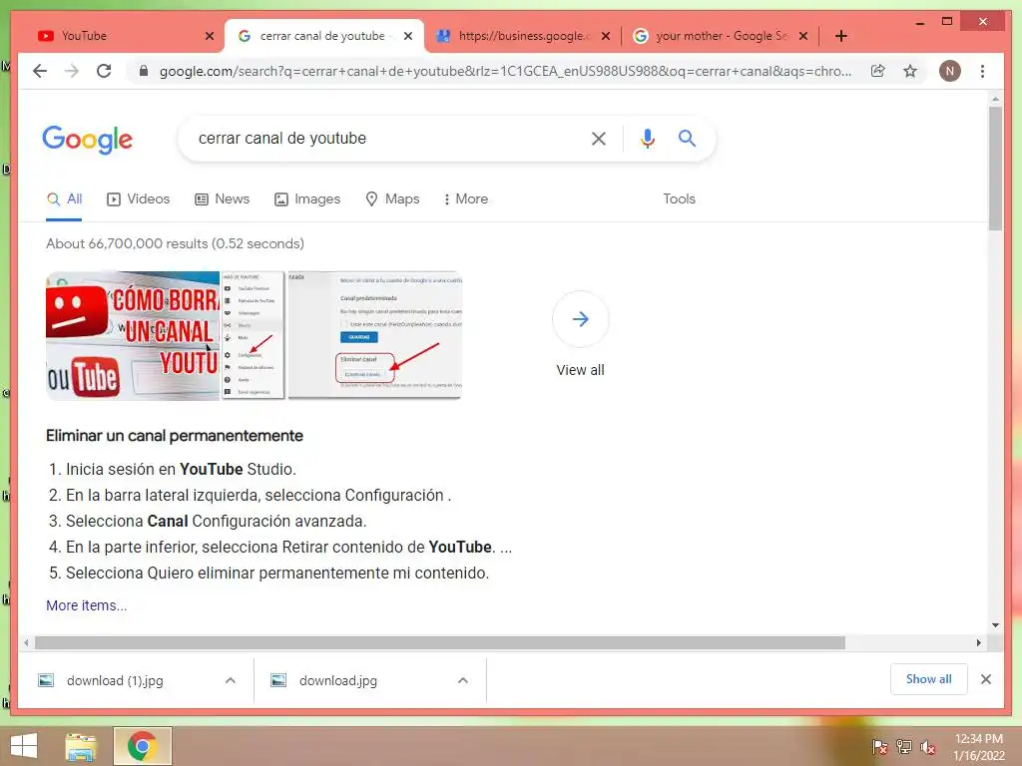1022x766 pixels.
Task: Share this page from the address bar icon
Action: click(878, 71)
